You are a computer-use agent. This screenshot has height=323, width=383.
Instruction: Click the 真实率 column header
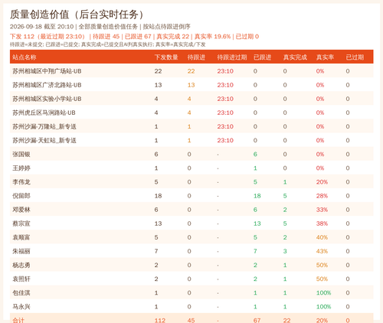click(x=325, y=57)
